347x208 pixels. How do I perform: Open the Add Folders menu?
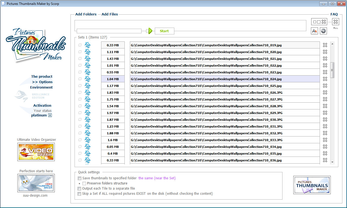pyautogui.click(x=86, y=14)
